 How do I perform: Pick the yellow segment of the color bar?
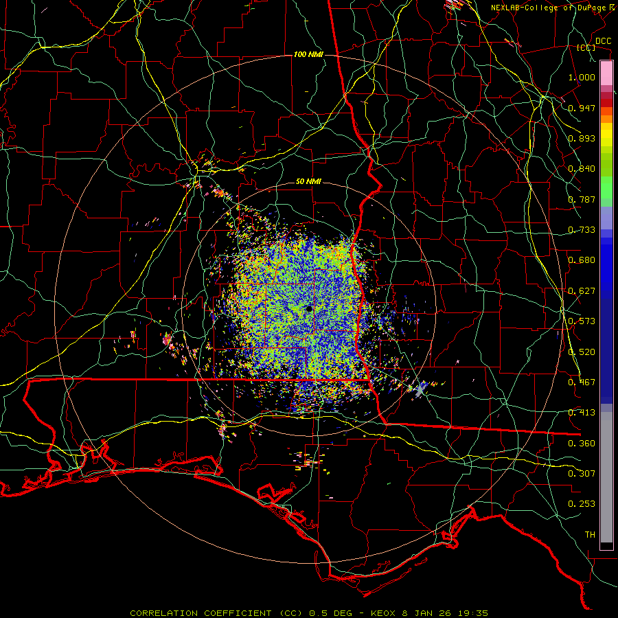tap(606, 135)
